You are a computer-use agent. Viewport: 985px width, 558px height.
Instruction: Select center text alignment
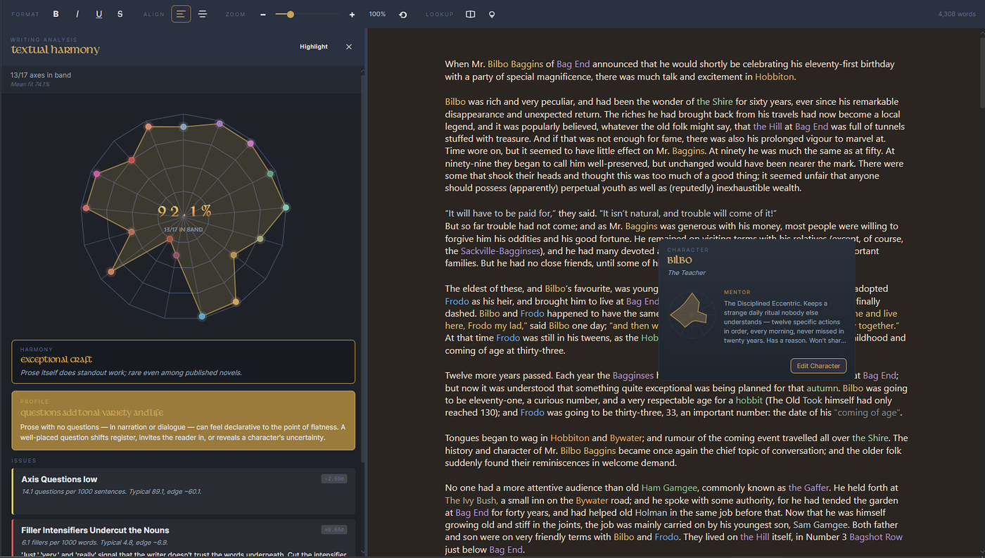[x=203, y=14]
